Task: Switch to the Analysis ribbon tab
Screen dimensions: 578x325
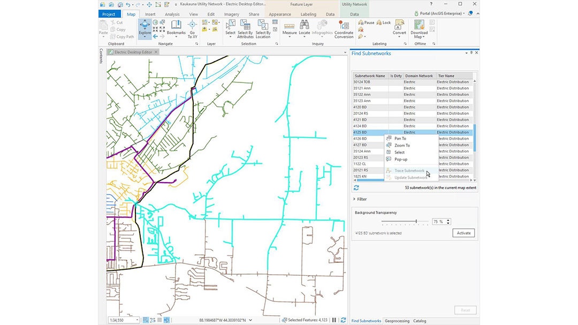Action: click(x=172, y=14)
